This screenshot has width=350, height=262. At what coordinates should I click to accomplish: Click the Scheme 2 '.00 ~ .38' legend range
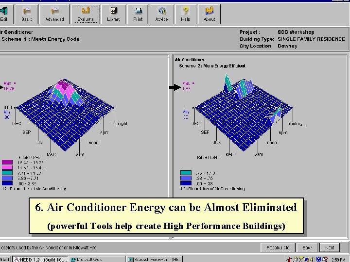[x=204, y=183]
